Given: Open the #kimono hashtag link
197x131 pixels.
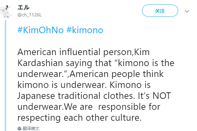Looking at the screenshot, I should [85, 30].
